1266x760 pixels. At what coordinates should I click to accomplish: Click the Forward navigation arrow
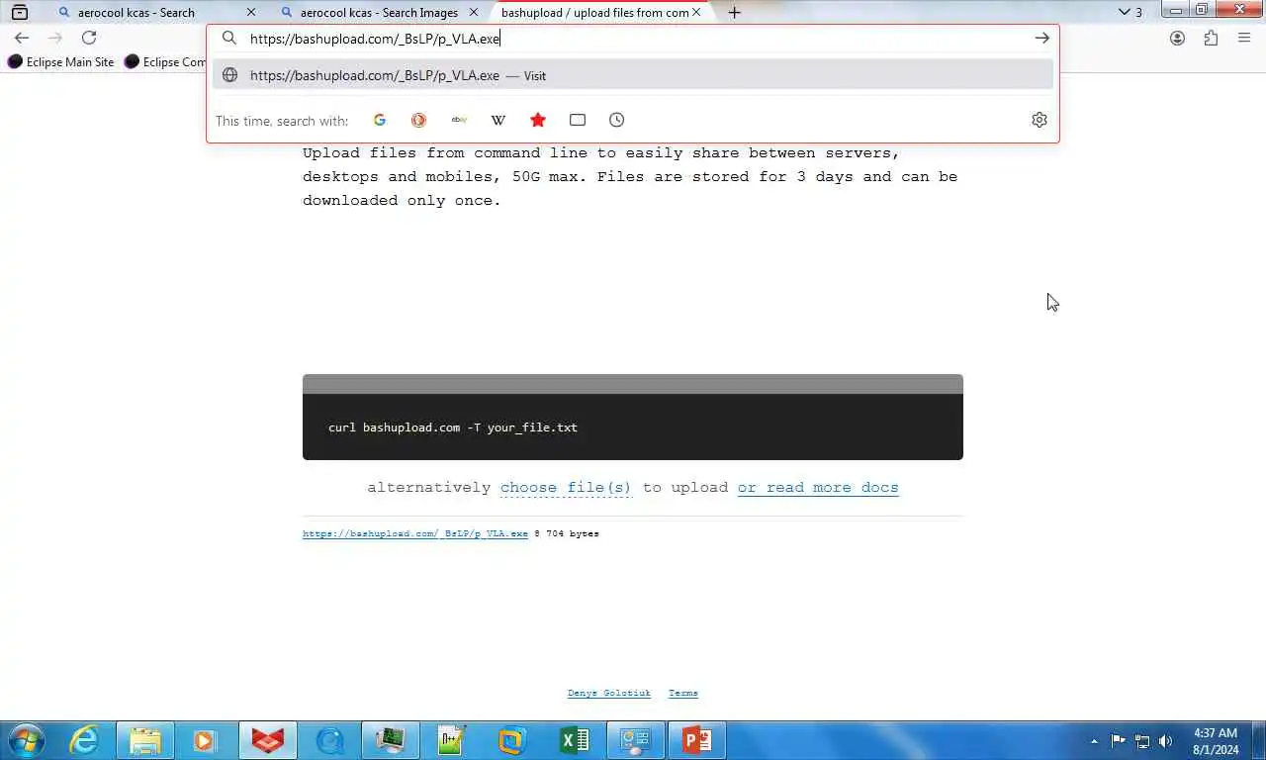(55, 38)
